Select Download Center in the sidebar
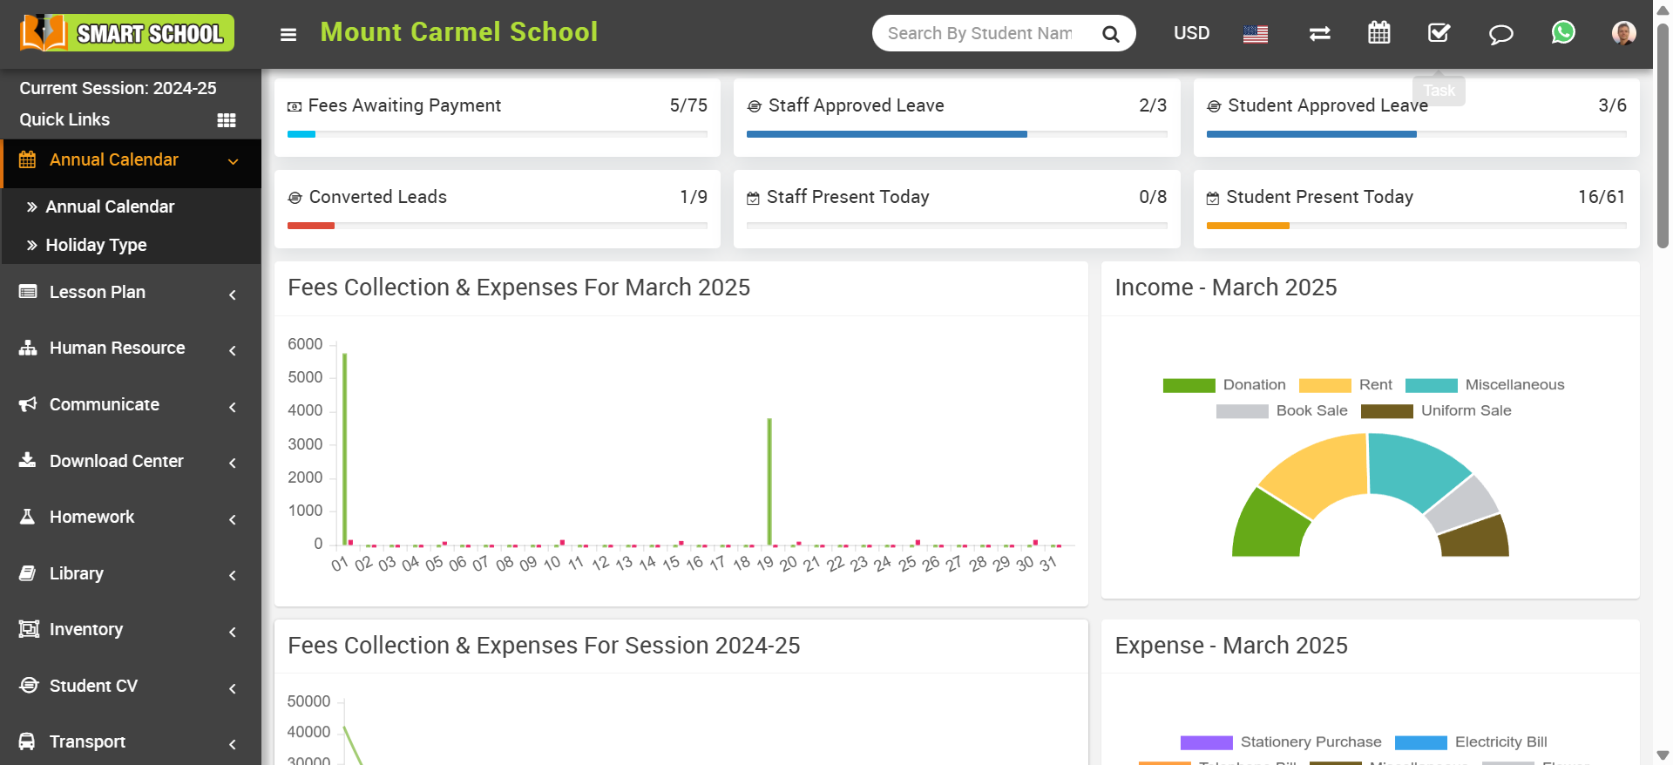This screenshot has width=1673, height=765. (x=117, y=461)
